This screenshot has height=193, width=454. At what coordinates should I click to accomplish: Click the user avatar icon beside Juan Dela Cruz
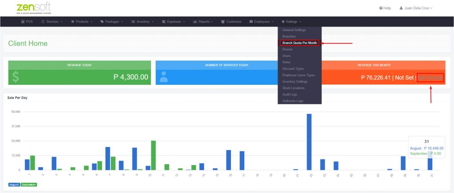click(401, 8)
